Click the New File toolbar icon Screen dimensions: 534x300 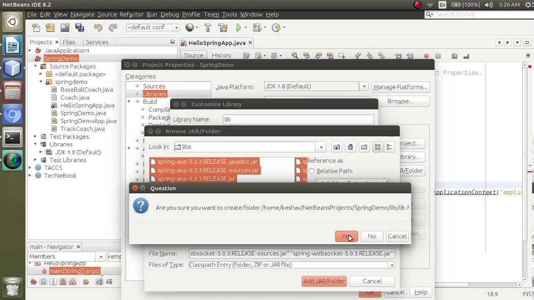click(x=36, y=27)
